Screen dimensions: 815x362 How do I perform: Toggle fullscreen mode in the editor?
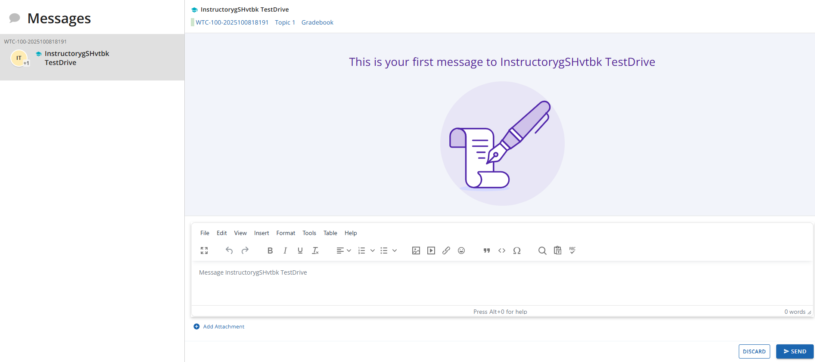[204, 251]
